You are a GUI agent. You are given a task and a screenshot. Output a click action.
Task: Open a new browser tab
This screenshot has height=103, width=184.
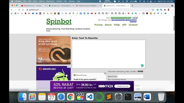click(x=132, y=6)
